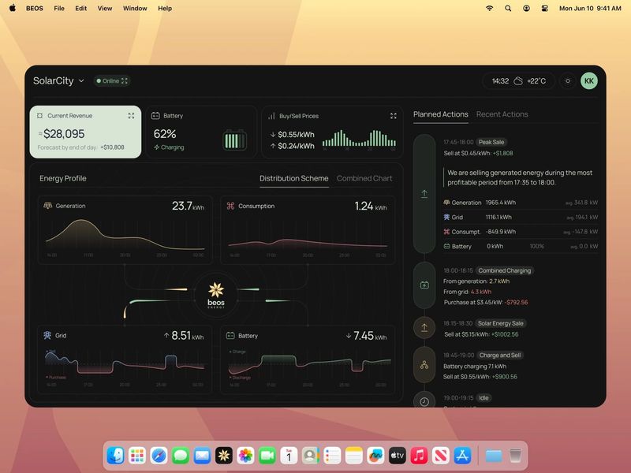Click the beos energy logo hub
The image size is (631, 473).
tap(216, 295)
